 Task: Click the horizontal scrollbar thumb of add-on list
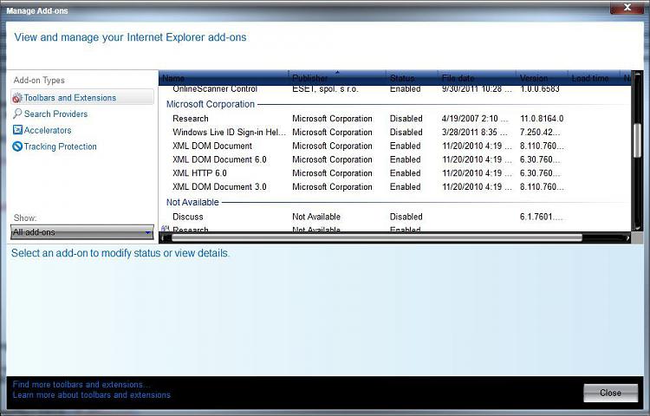(x=377, y=237)
